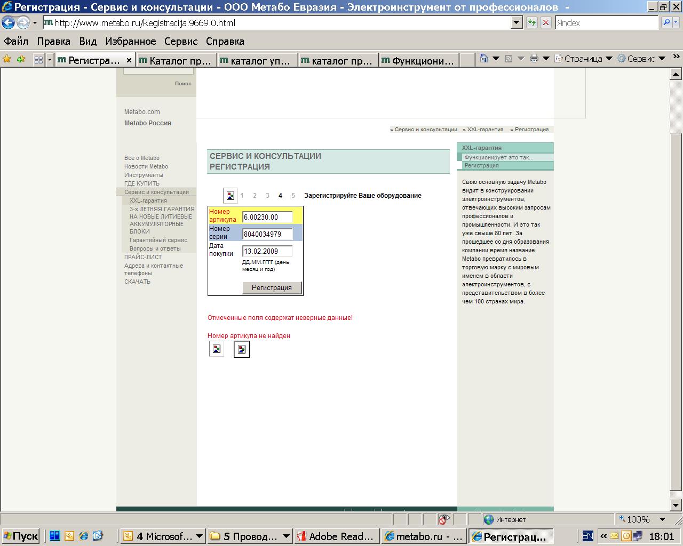This screenshot has height=546, width=683.
Task: Click the Add to Favorites icon
Action: click(x=21, y=59)
